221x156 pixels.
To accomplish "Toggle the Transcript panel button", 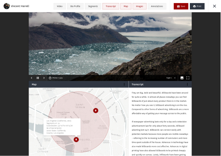I will pos(111,6).
